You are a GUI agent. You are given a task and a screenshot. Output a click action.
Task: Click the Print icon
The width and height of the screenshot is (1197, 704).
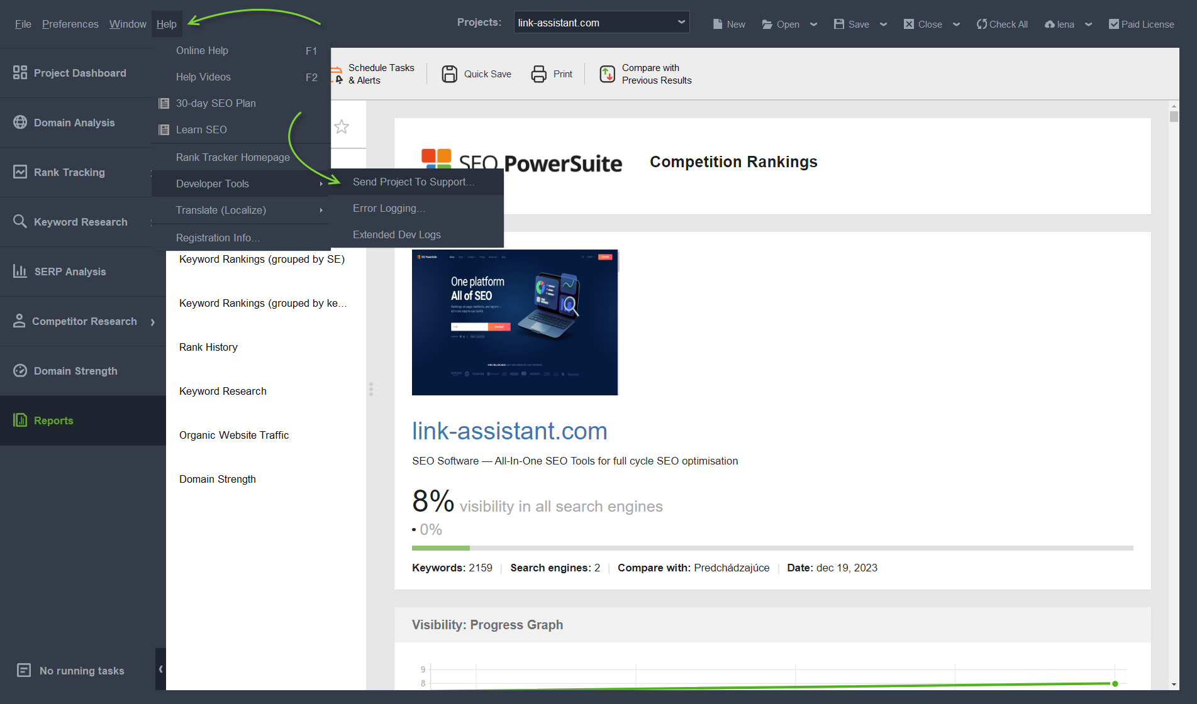point(538,74)
